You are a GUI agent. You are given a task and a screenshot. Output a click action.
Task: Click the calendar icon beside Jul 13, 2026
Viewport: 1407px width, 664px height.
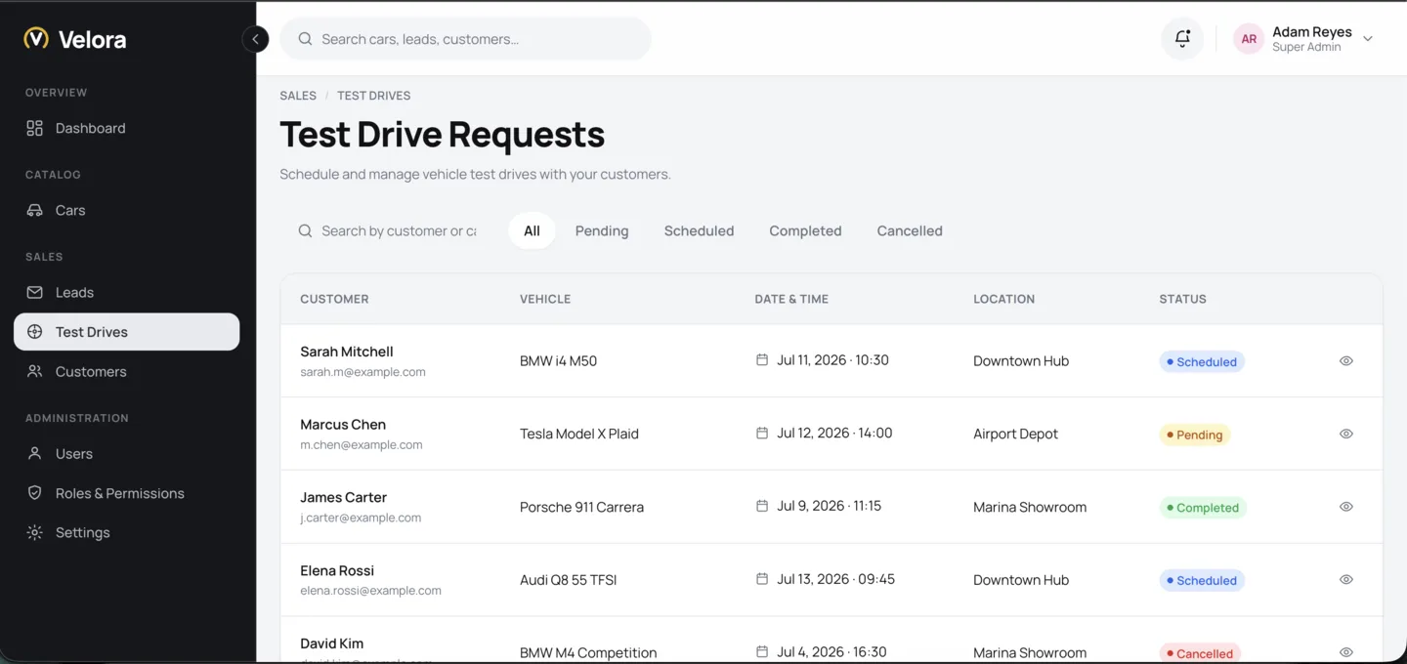[762, 579]
